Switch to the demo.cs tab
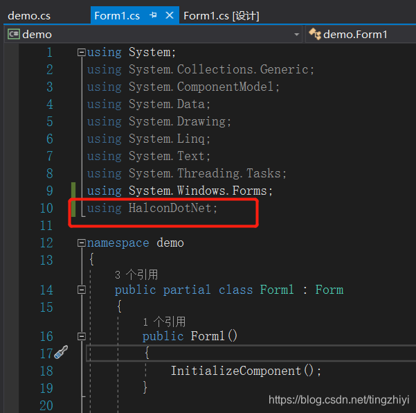 [29, 16]
